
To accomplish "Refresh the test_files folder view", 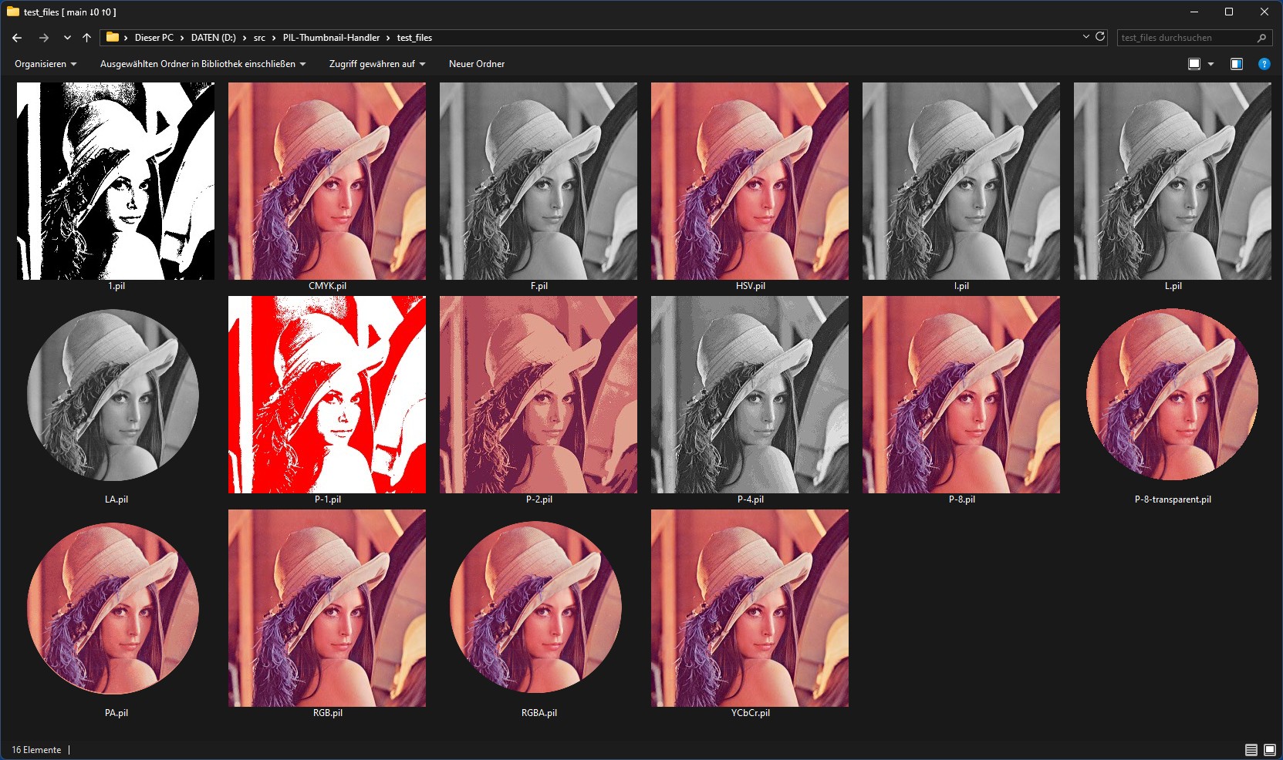I will [x=1100, y=37].
